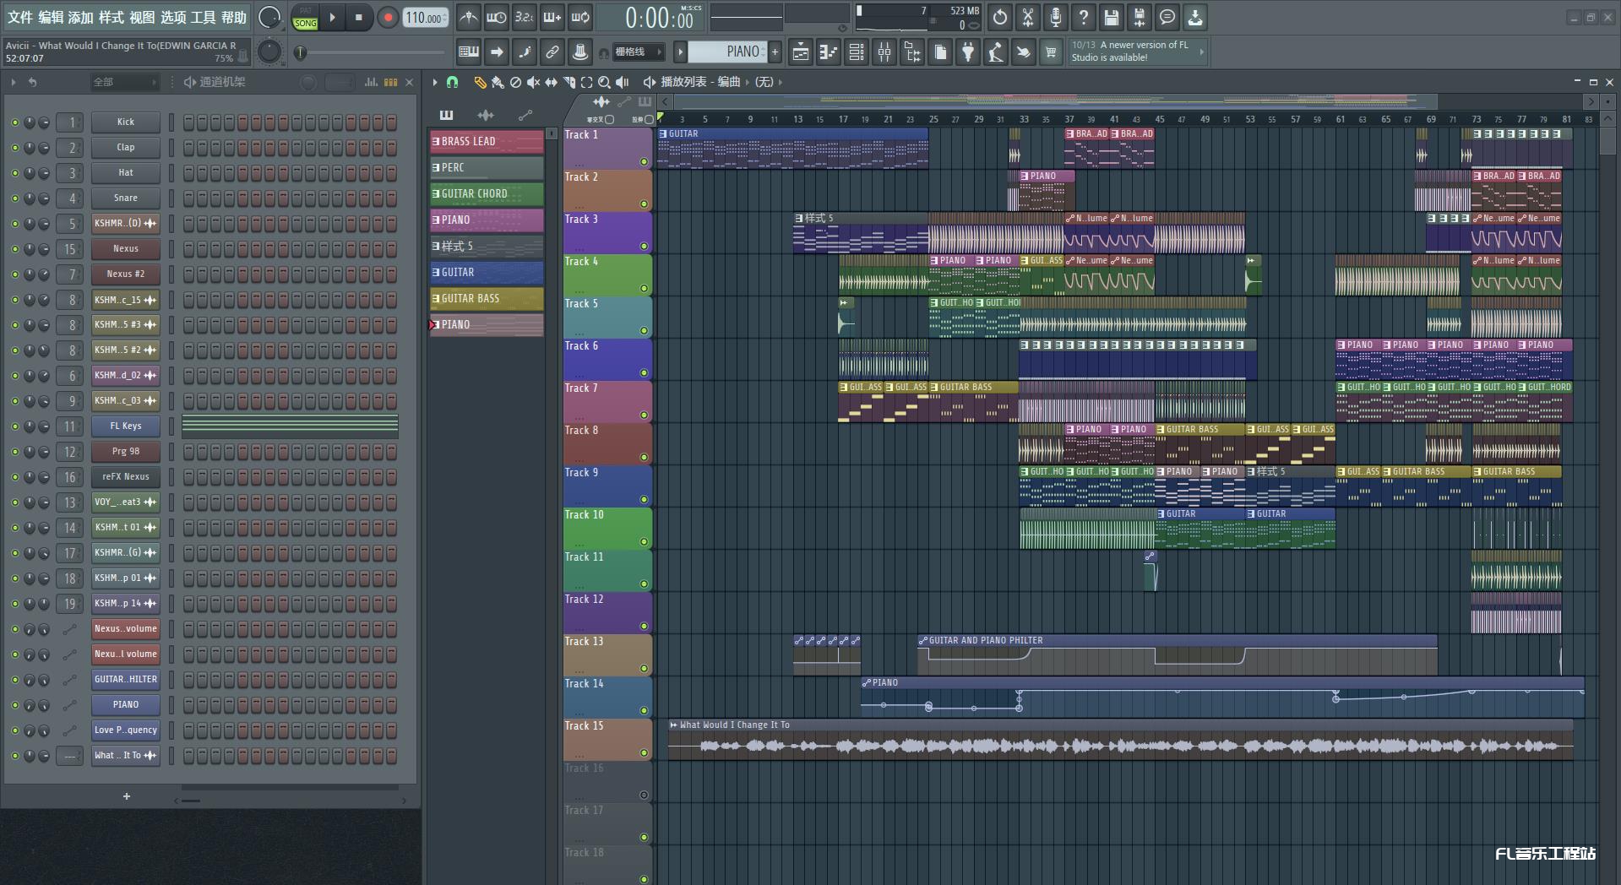Open the playlist options menu arrow
Screen dimensions: 1621x885
pos(435,82)
